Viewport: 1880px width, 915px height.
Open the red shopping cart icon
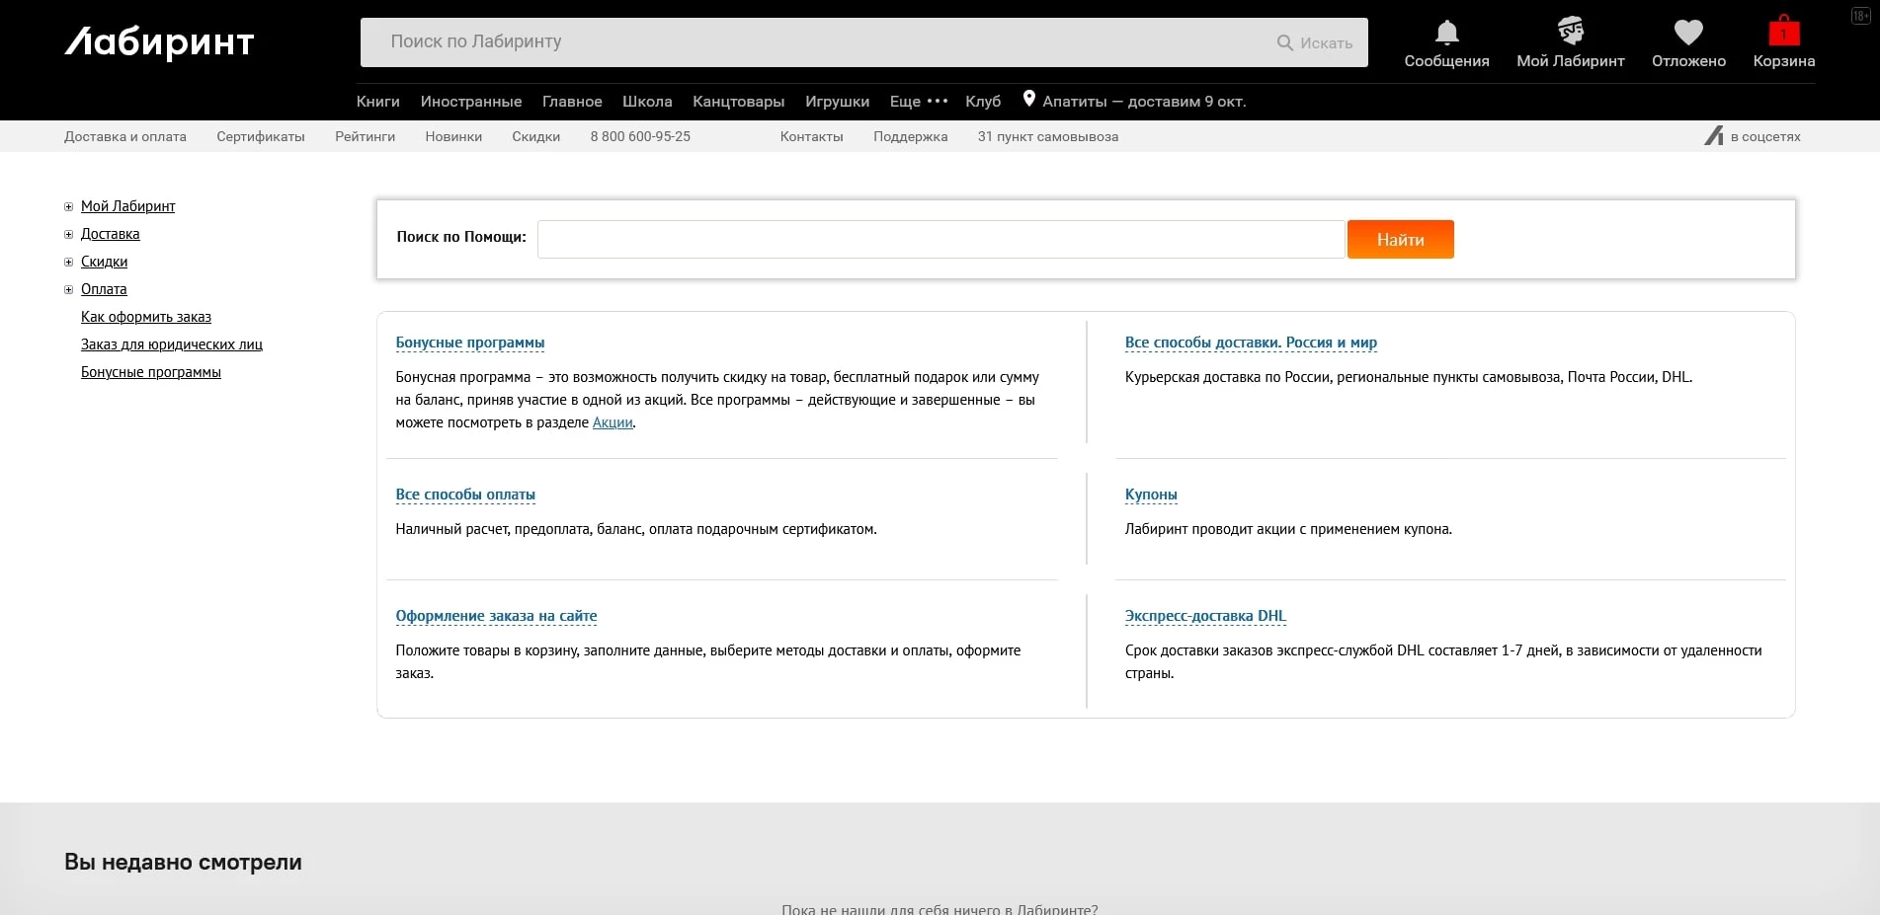[1783, 32]
